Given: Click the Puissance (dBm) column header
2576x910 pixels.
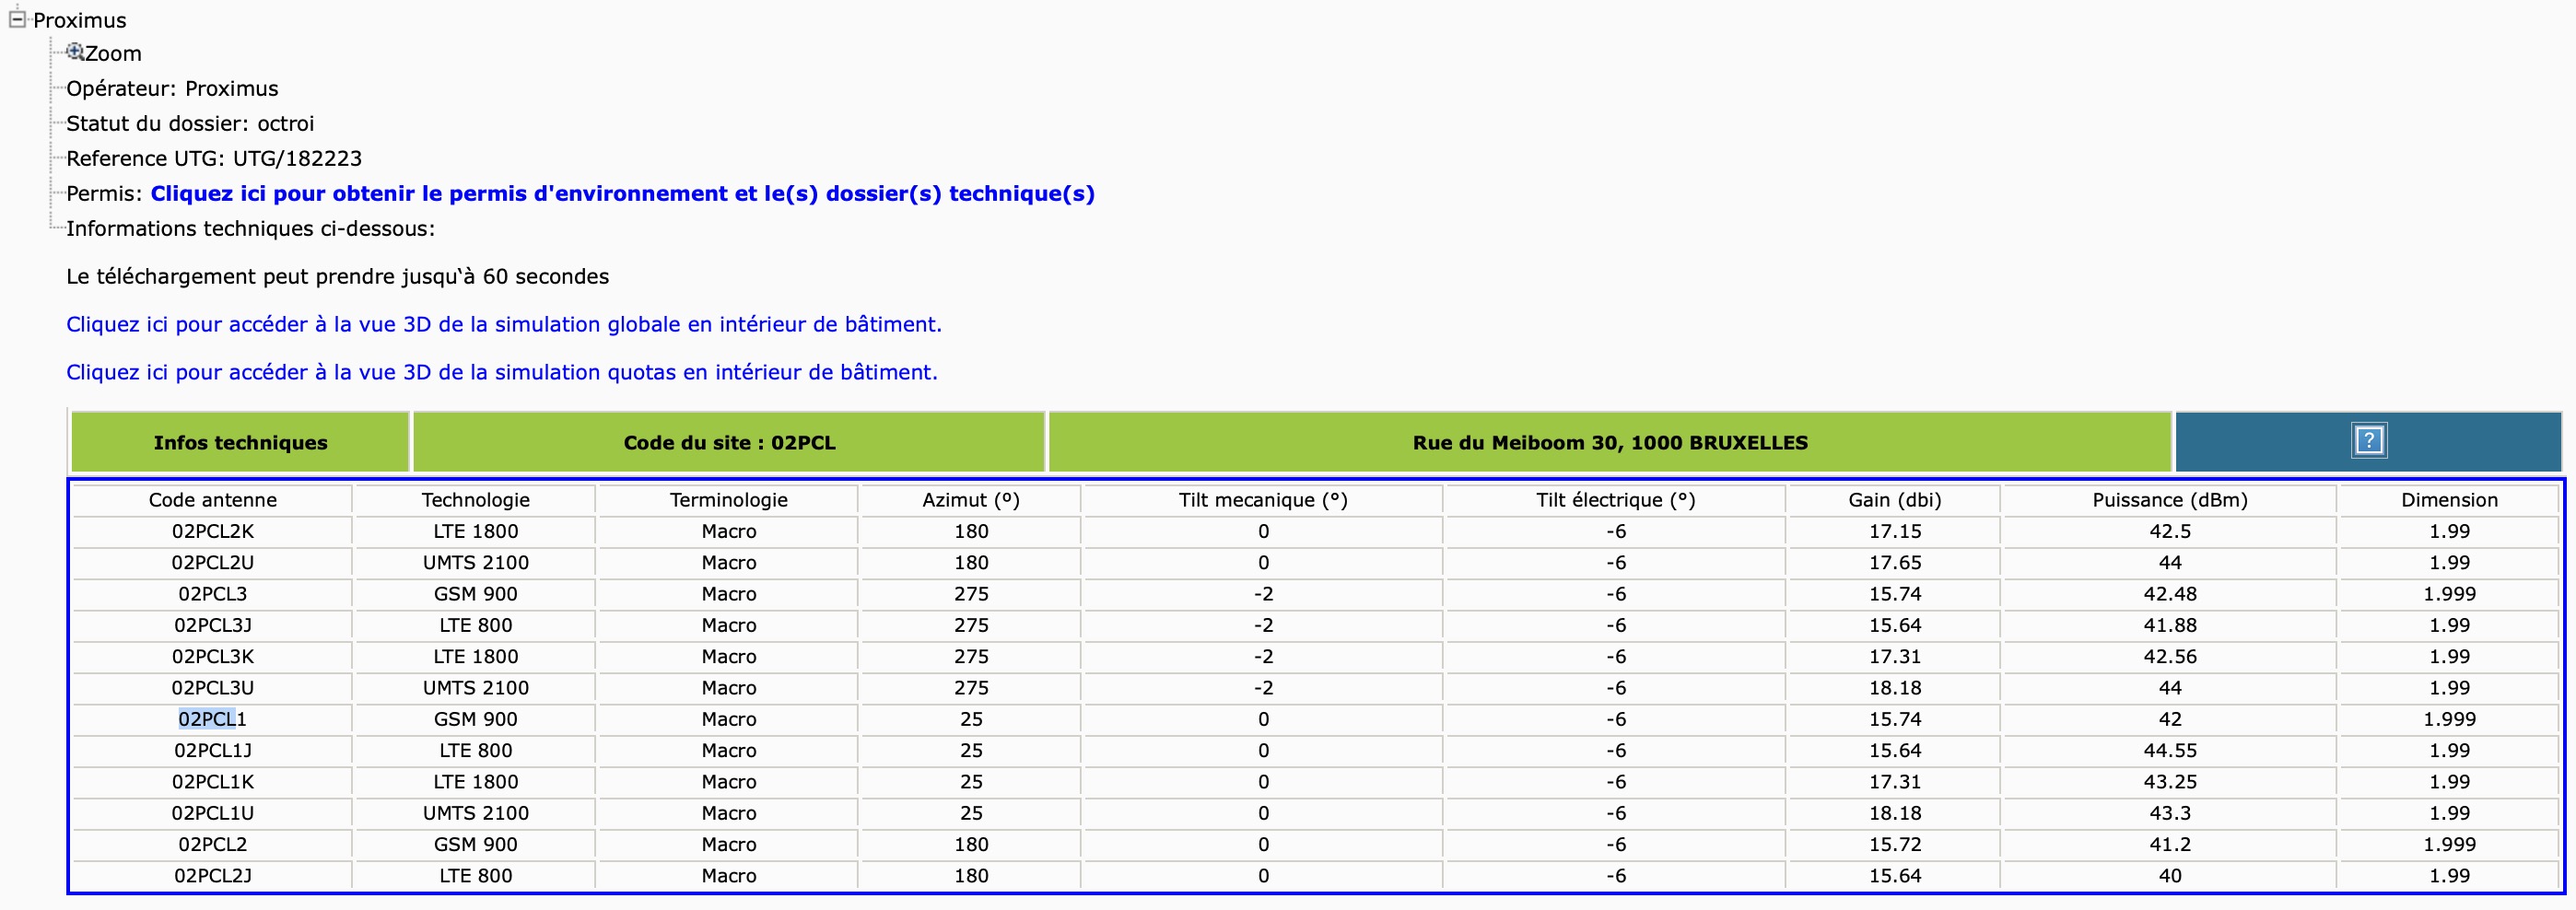Looking at the screenshot, I should 2169,500.
